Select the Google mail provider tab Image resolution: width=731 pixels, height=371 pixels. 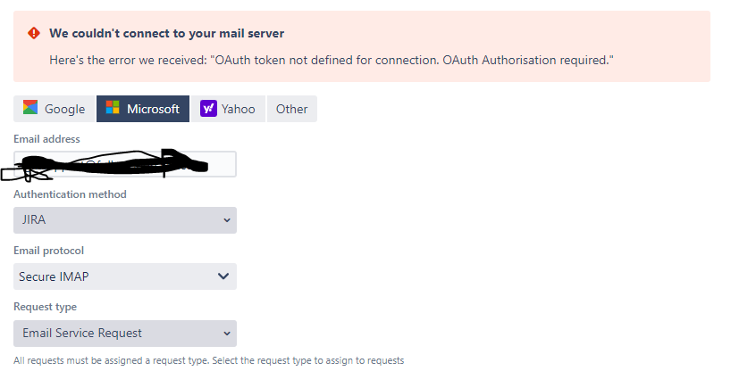55,109
